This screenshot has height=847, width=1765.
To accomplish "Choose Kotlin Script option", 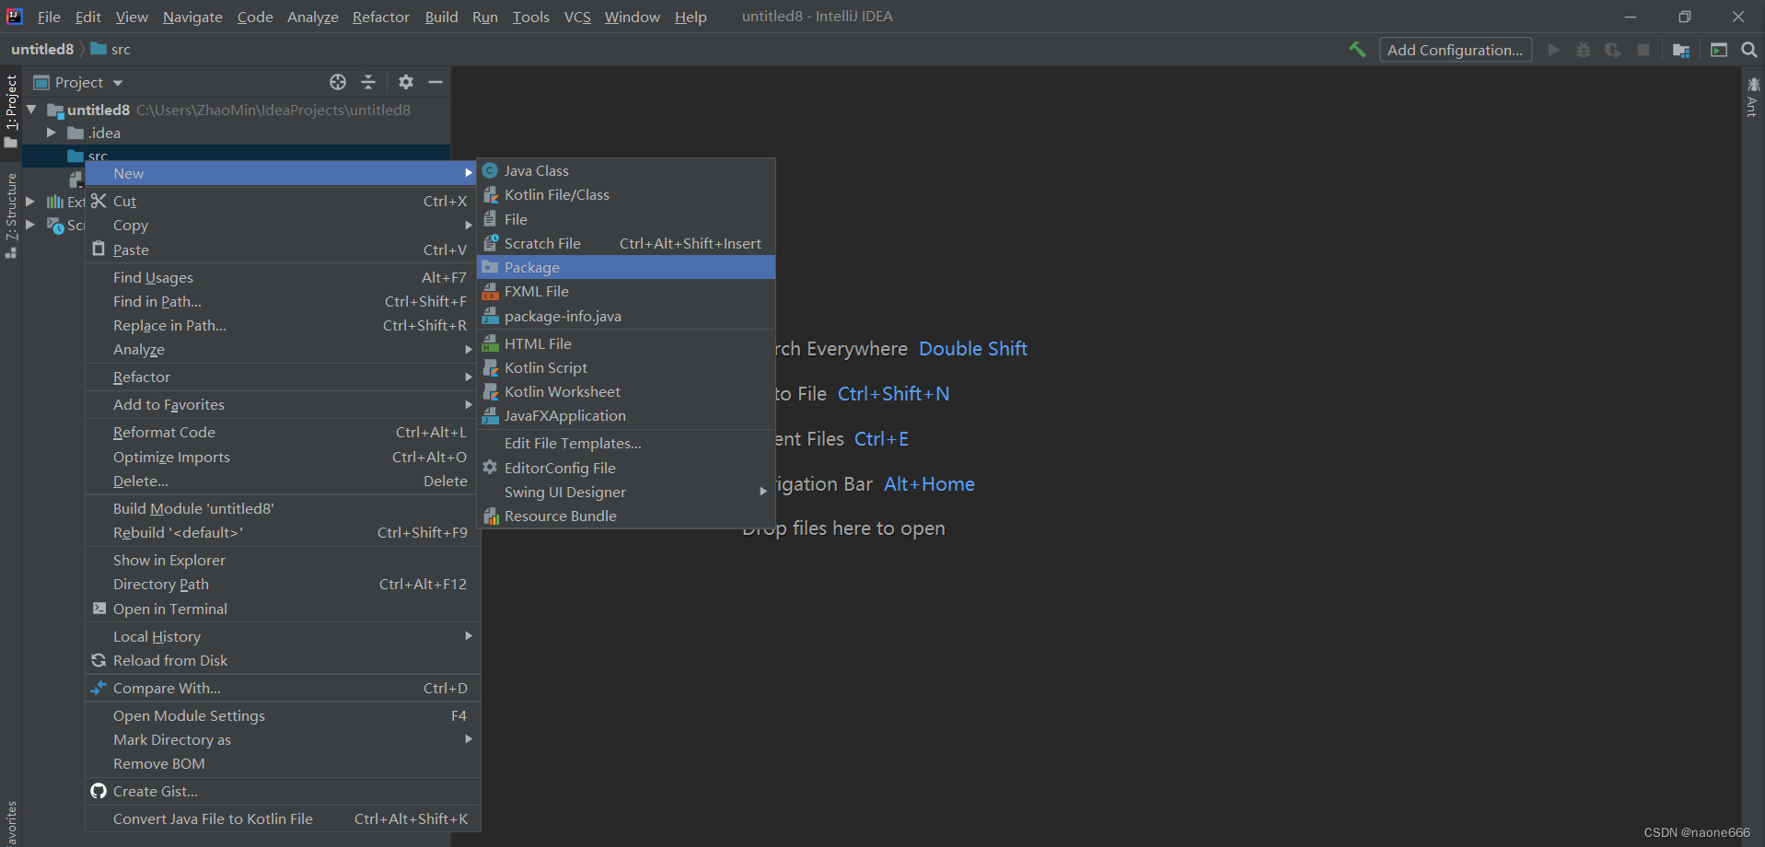I will click(626, 367).
